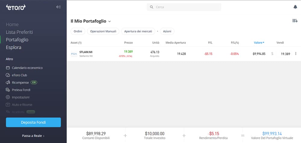Click the Cerca search field

tap(184, 7)
